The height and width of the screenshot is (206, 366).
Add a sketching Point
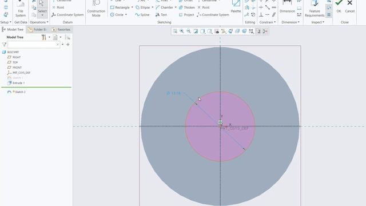coord(204,7)
